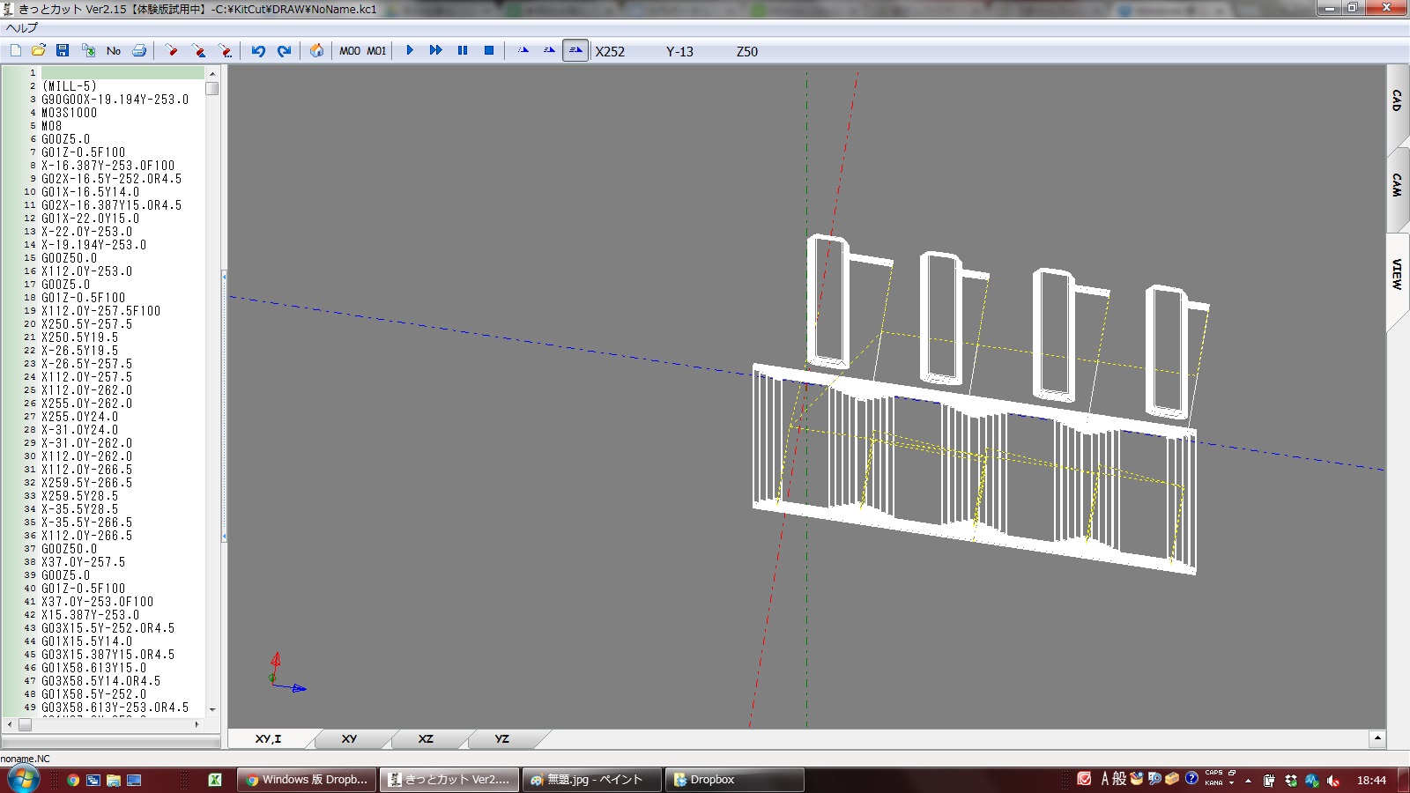Save the NC program with the floppy icon

point(62,51)
